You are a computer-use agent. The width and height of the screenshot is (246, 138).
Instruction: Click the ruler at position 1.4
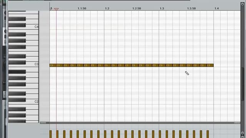point(216,8)
